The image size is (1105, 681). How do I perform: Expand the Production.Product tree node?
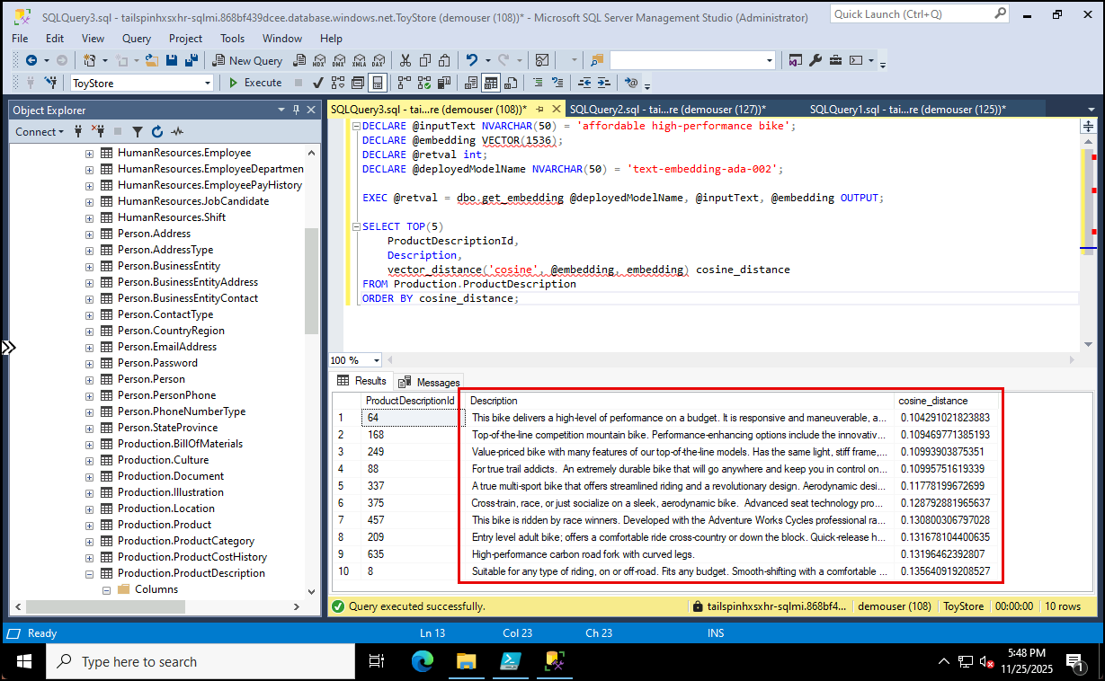coord(88,524)
